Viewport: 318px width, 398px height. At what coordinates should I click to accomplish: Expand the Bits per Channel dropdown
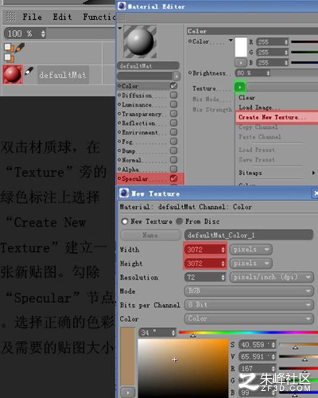[249, 304]
